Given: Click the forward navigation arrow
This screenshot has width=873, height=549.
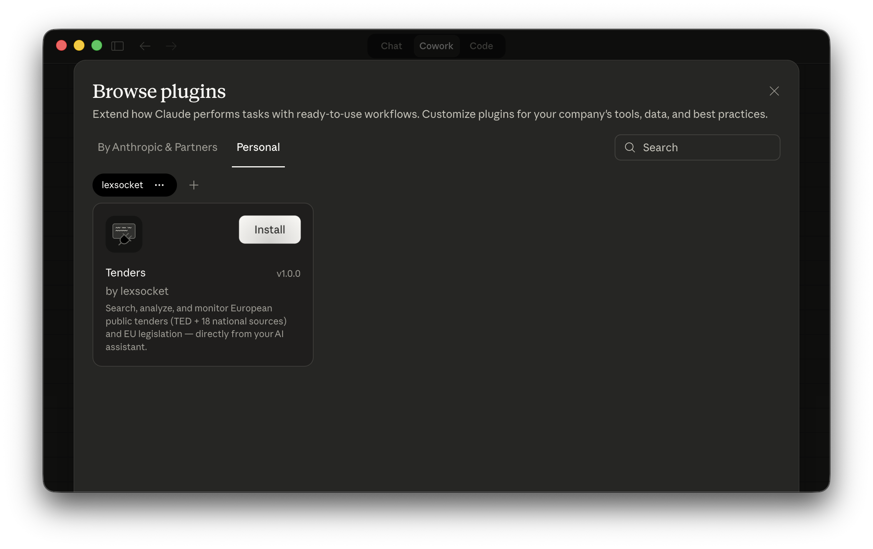Looking at the screenshot, I should [x=171, y=46].
